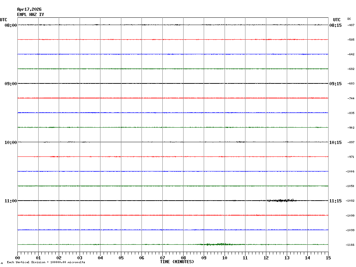356x267 pixels.
Task: Click the 07 minute tick label
Action: click(x=162, y=258)
